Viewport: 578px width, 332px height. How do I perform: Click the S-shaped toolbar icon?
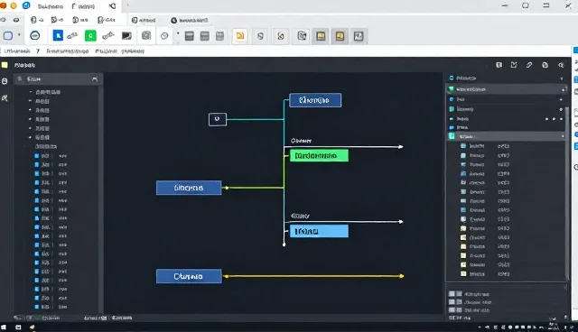260,36
